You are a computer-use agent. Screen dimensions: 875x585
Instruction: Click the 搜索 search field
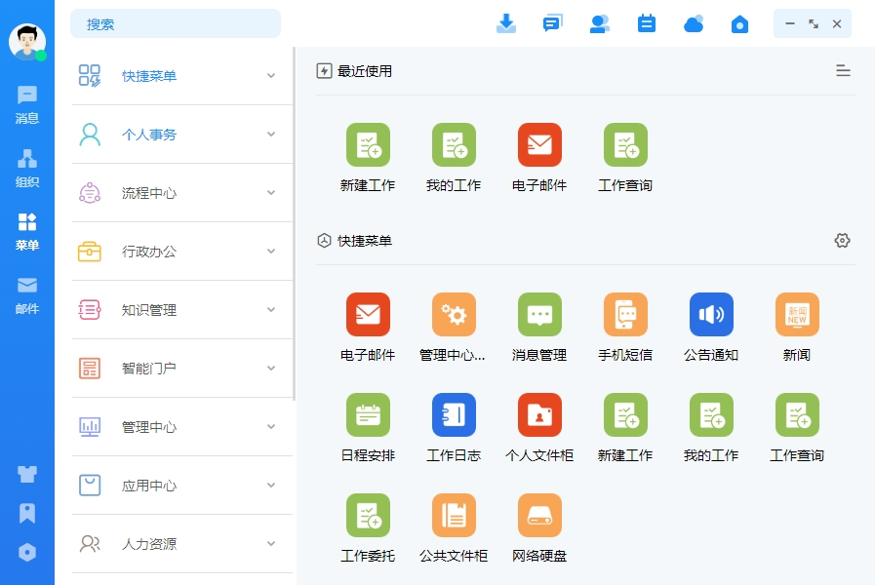(x=176, y=24)
